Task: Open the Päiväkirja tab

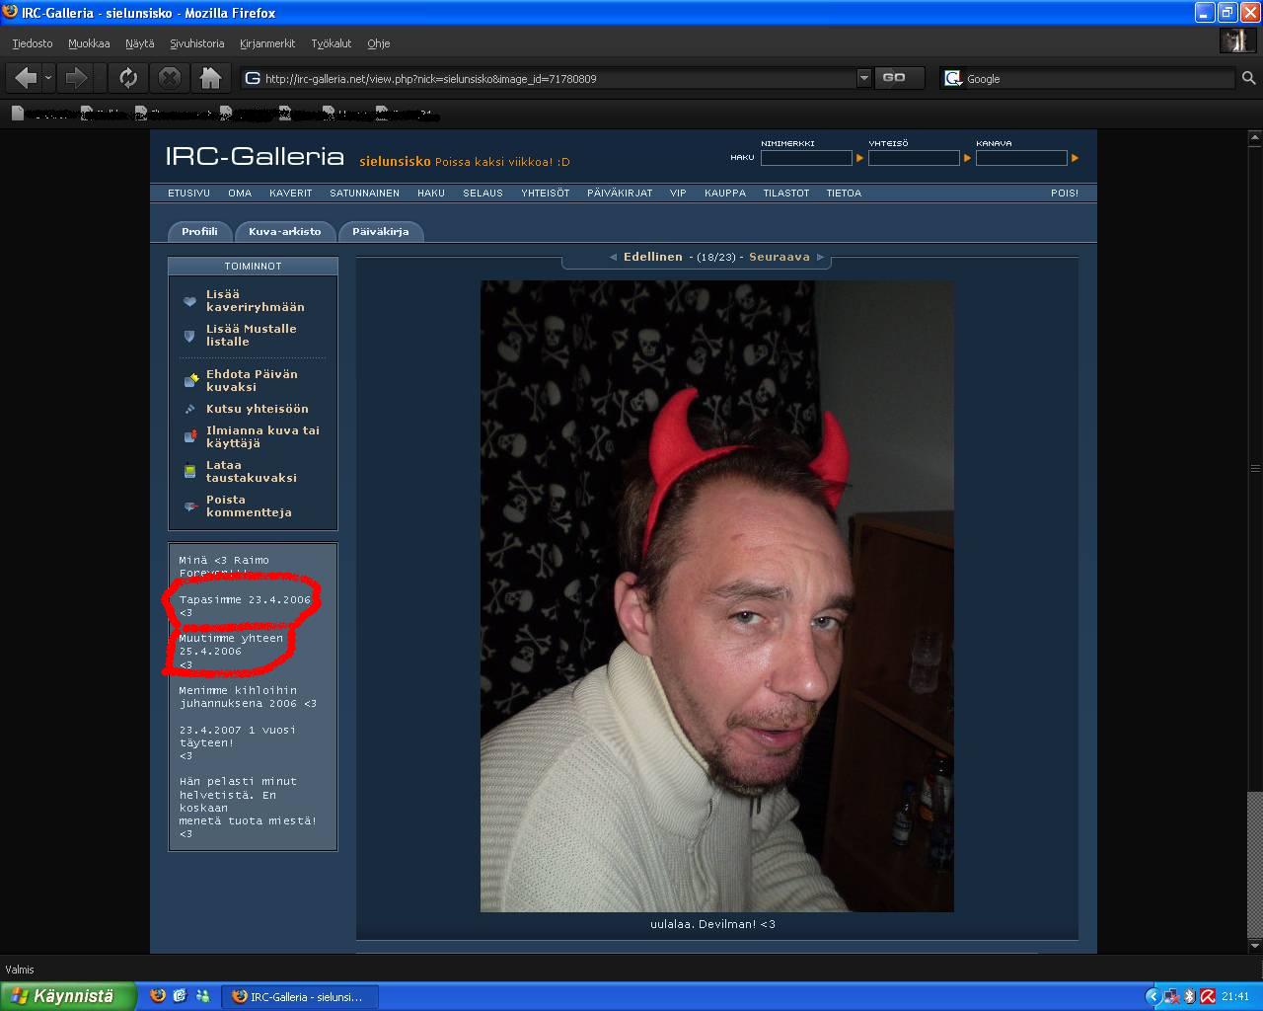Action: click(x=380, y=231)
